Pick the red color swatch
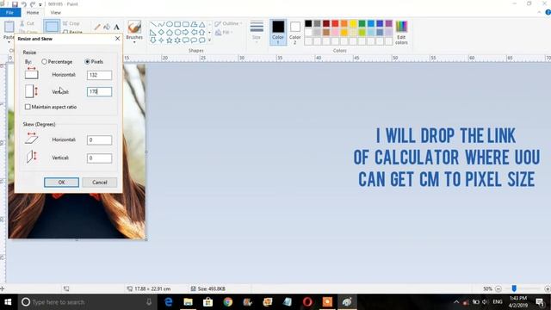 (x=335, y=23)
